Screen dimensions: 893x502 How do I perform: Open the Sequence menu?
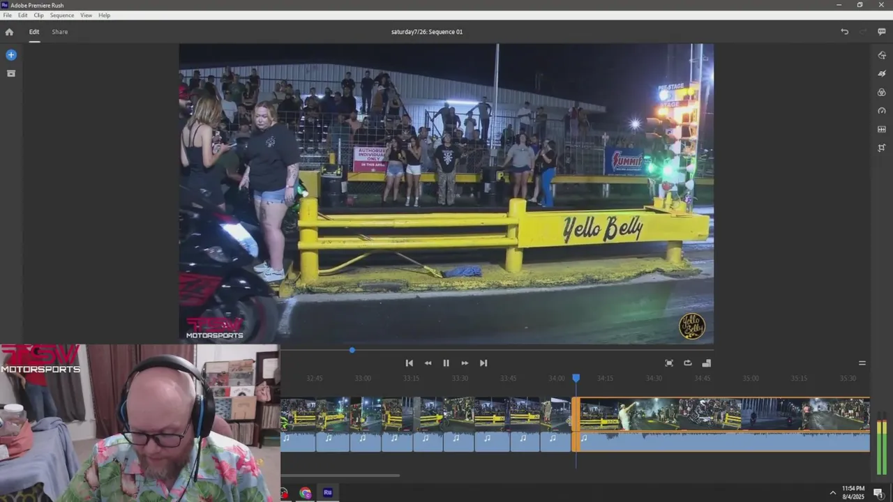(62, 15)
